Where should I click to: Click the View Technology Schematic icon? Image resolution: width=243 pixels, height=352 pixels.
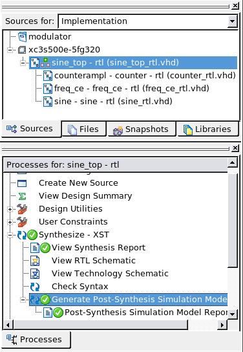tap(35, 274)
